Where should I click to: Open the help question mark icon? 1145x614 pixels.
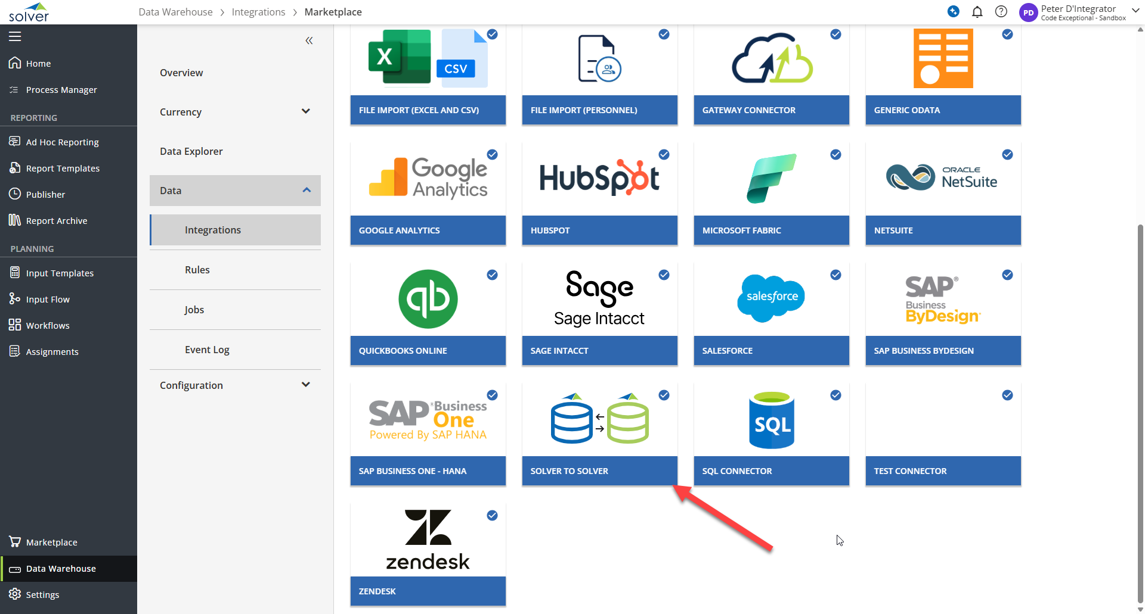(x=1001, y=12)
